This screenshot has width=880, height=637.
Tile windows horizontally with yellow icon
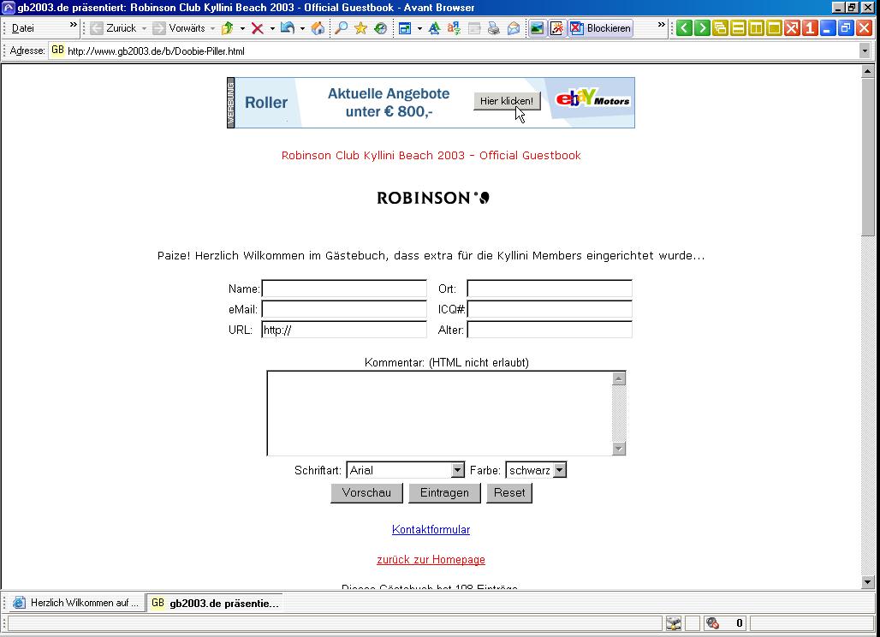738,28
